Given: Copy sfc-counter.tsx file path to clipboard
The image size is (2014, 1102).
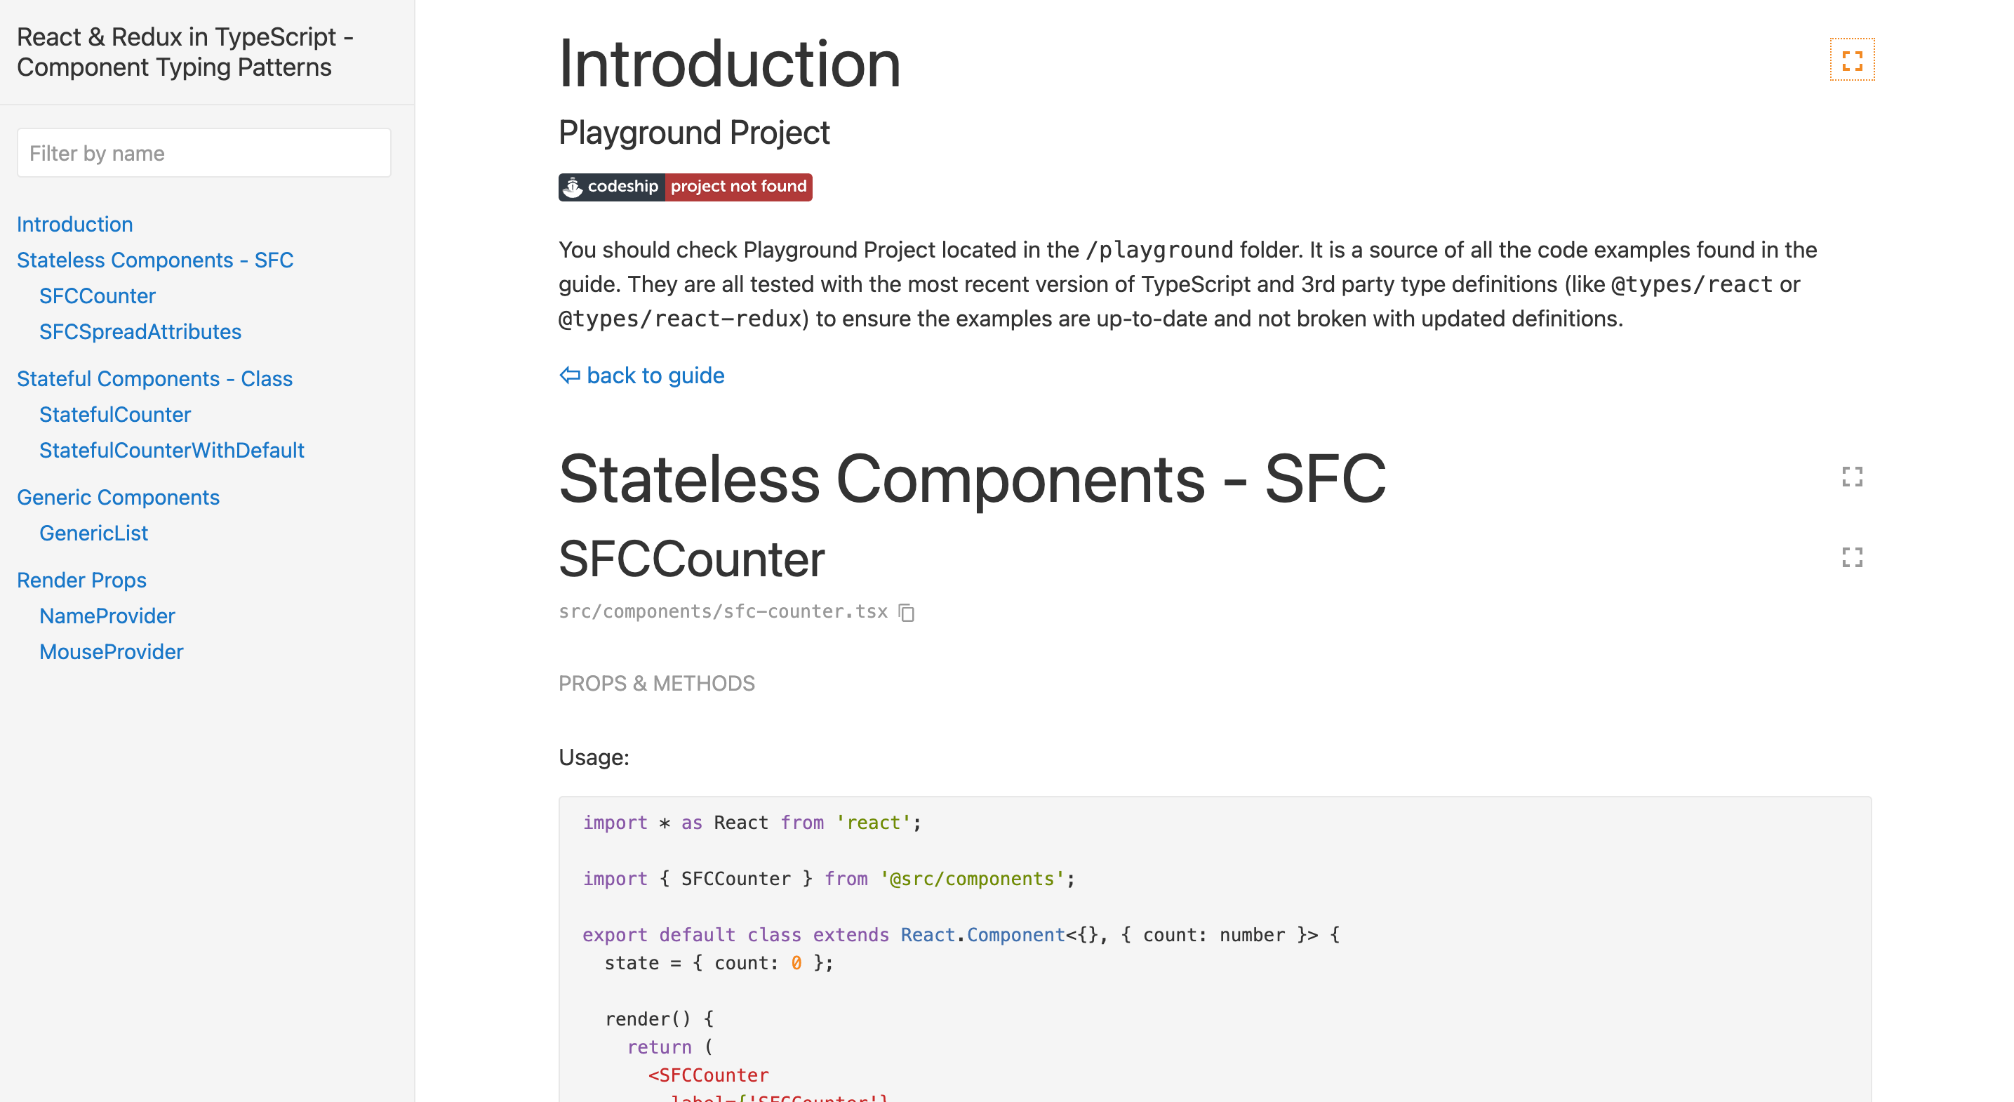Looking at the screenshot, I should [906, 612].
